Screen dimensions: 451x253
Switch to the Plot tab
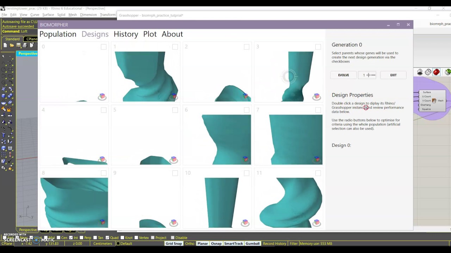150,34
